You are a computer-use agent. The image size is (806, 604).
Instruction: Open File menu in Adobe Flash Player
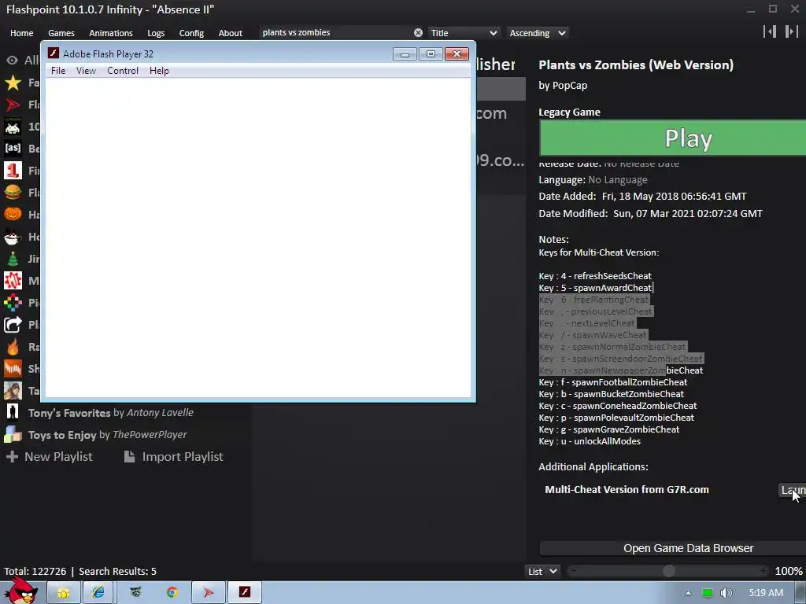tap(58, 71)
